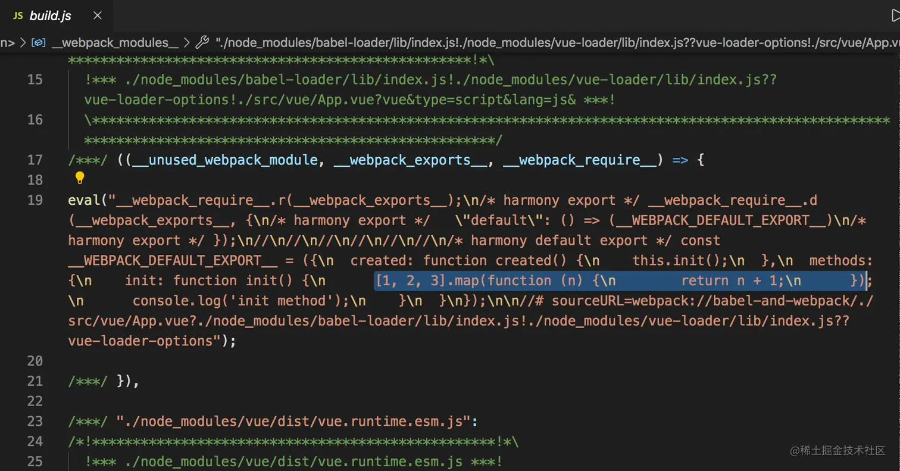This screenshot has height=471, width=900.
Task: Click line number 16 in the gutter
Action: (35, 120)
